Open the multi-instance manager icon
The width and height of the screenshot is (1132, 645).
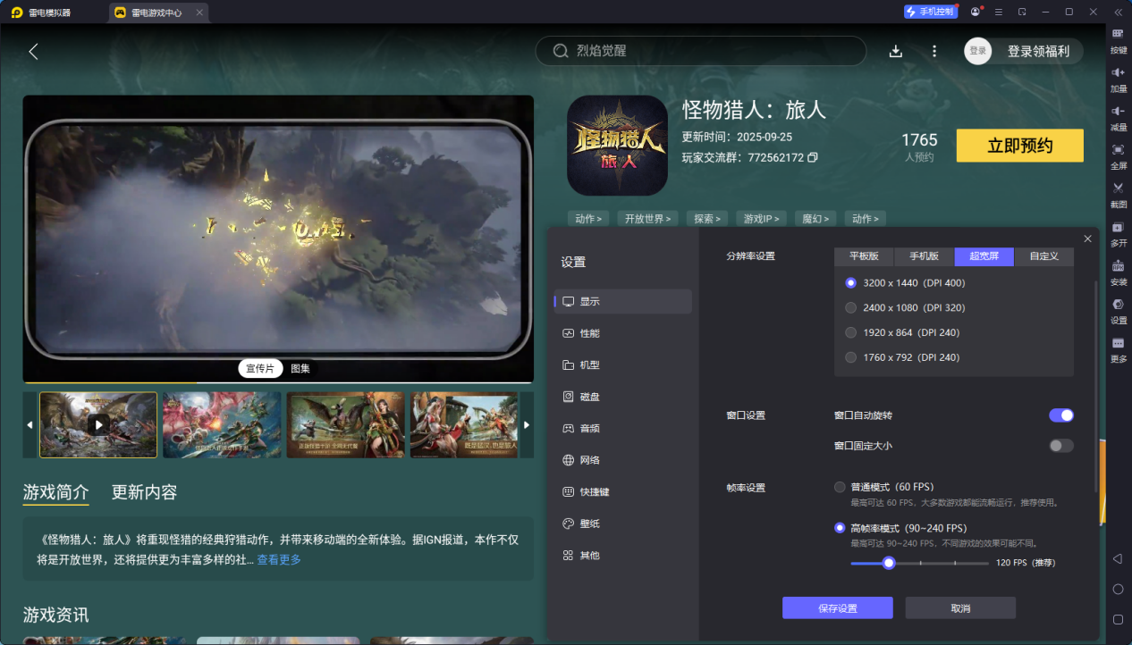coord(1118,228)
